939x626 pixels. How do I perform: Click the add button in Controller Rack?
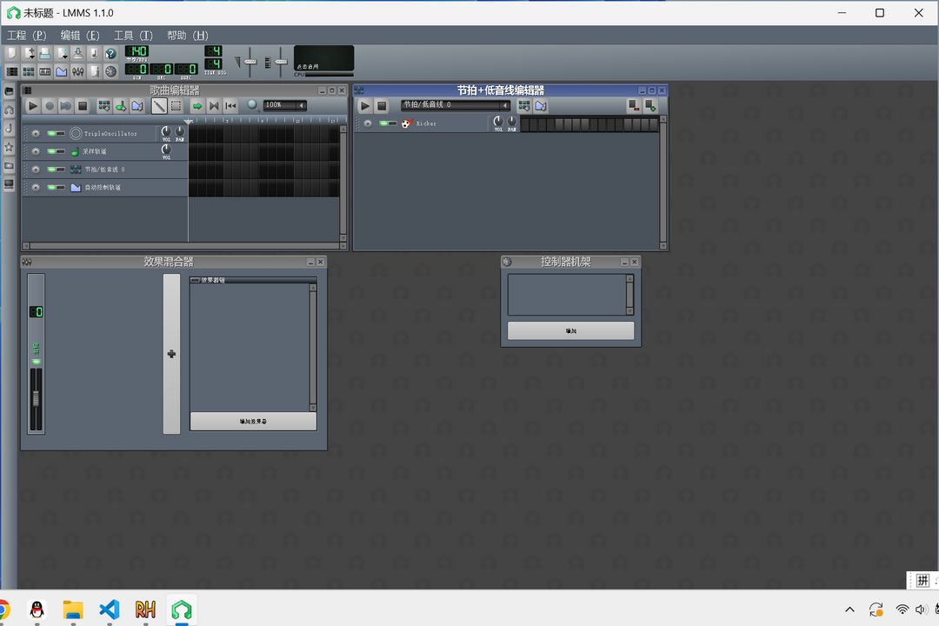(570, 330)
